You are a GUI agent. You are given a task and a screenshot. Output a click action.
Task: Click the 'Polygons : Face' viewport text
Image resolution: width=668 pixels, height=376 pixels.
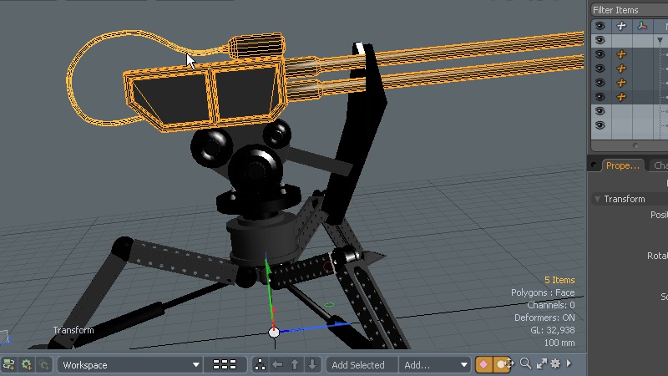[543, 292]
